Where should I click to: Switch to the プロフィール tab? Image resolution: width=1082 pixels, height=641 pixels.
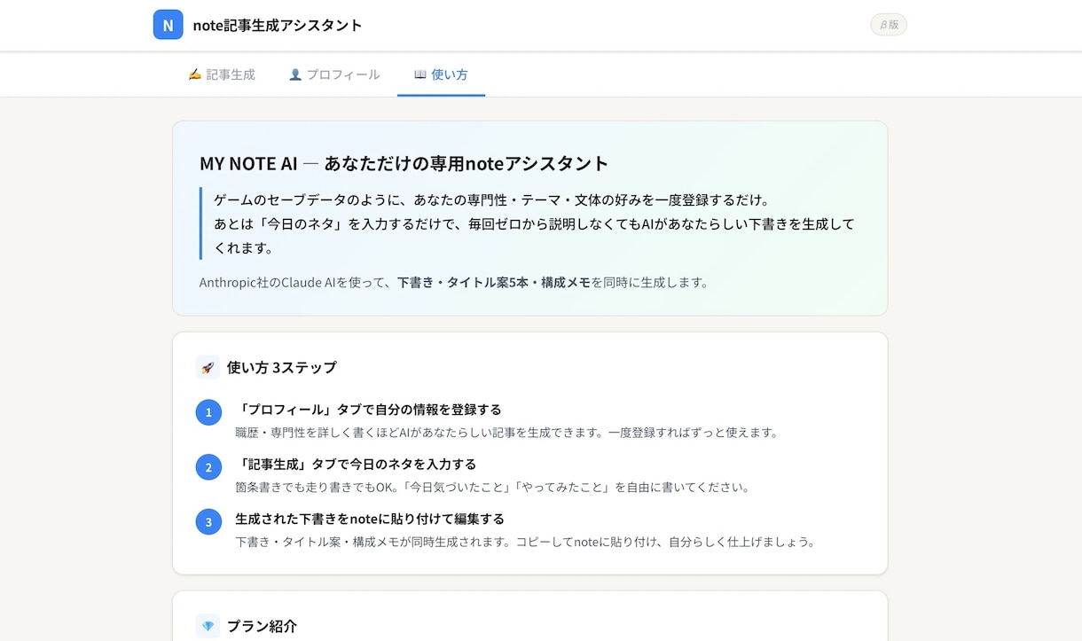coord(334,74)
